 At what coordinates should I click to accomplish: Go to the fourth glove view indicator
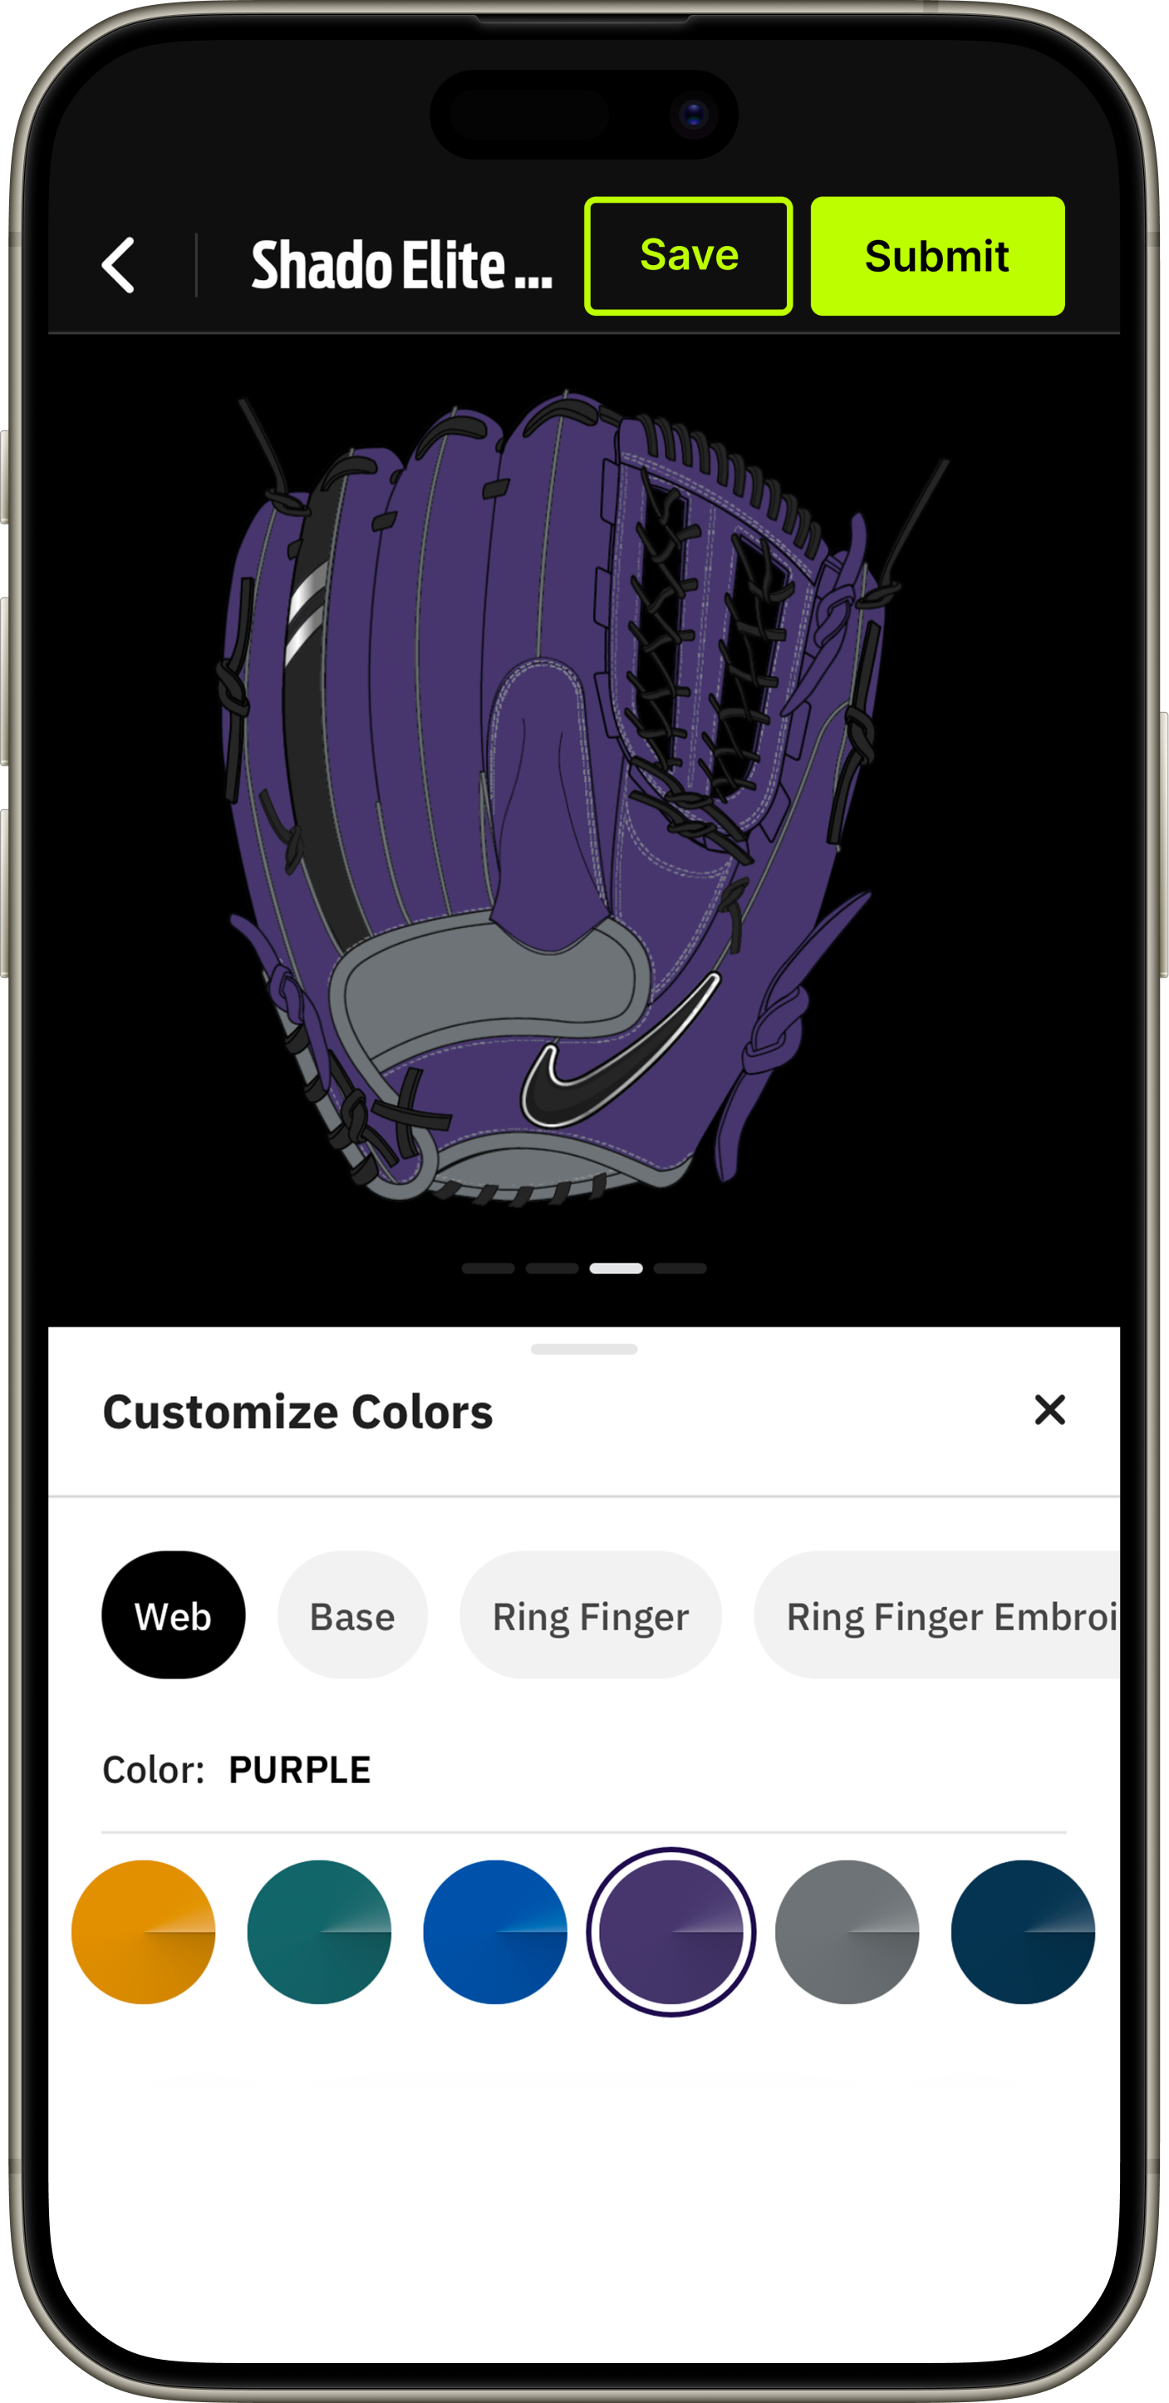tap(680, 1269)
